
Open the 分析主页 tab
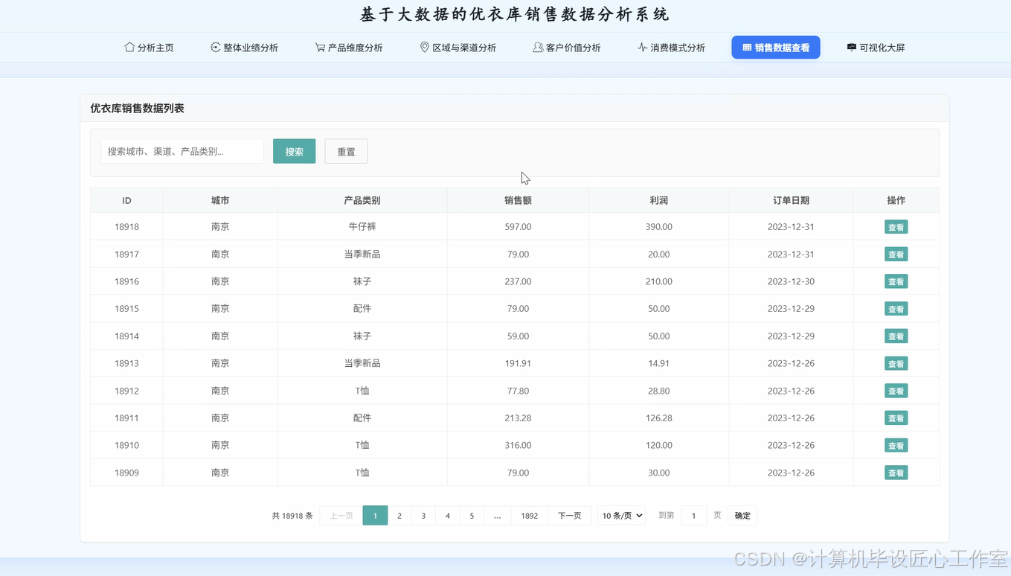point(149,48)
